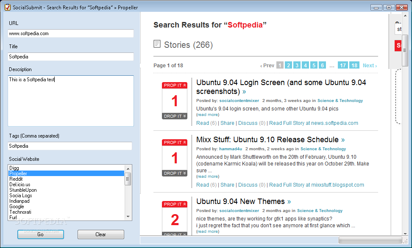The width and height of the screenshot is (412, 248).
Task: Select Socia Logs in Social Website list
Action: tap(66, 196)
